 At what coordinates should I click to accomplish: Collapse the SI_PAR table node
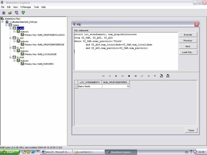tap(10, 57)
